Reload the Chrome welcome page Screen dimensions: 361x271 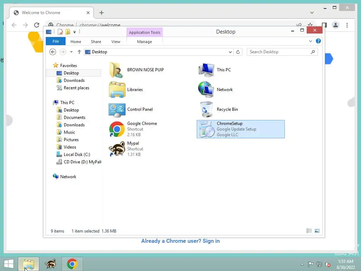37,25
